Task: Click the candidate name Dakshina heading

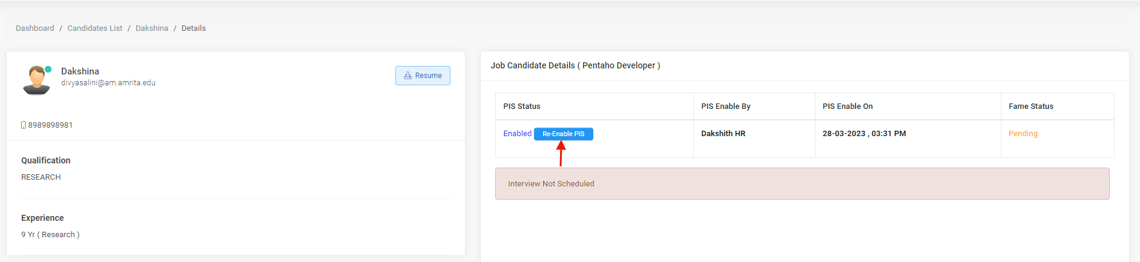Action: [x=80, y=71]
